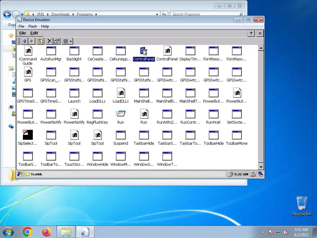
Task: Select the RunAtRs2... program icon
Action: 167,114
